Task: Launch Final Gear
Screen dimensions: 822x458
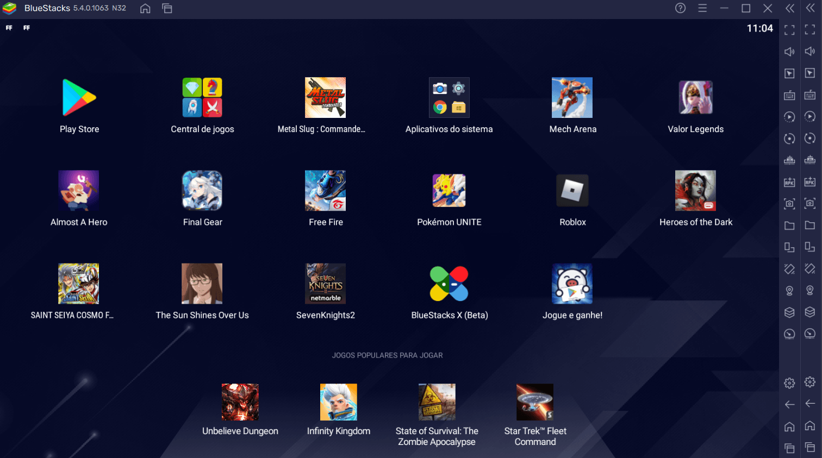Action: (202, 191)
